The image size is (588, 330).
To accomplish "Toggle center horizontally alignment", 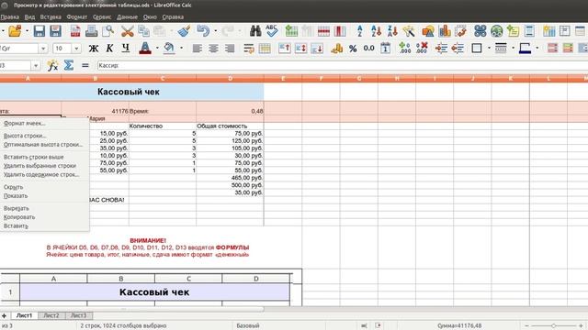I will 213,48.
